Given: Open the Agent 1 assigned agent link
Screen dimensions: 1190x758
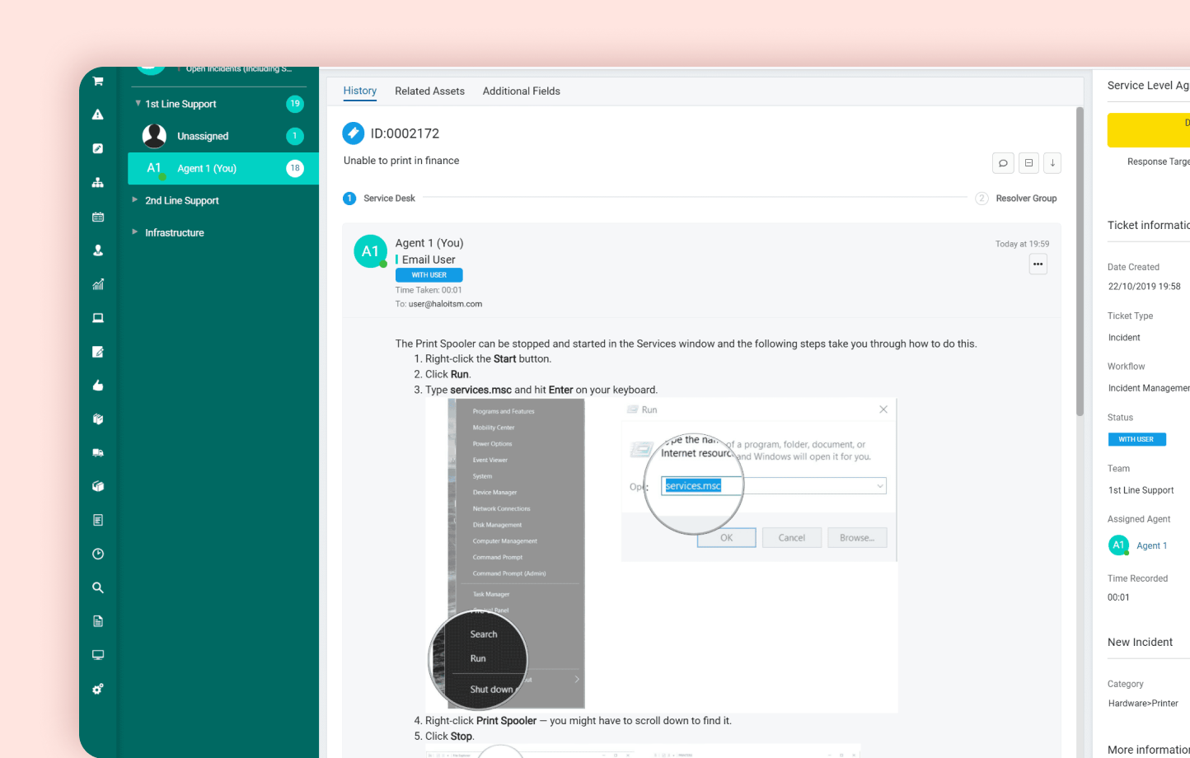Looking at the screenshot, I should click(1152, 545).
